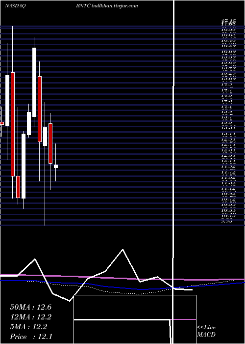Click the small white candlestick near 12.1
Screen dimensions: 245x344
56,166
